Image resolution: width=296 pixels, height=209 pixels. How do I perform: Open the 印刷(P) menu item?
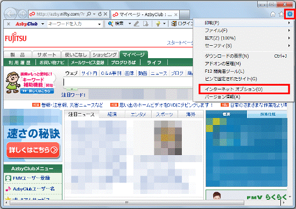click(x=243, y=23)
